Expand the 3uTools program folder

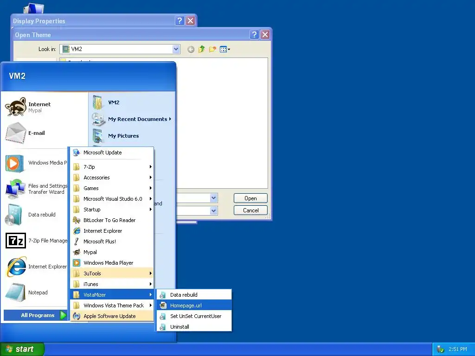coord(112,273)
